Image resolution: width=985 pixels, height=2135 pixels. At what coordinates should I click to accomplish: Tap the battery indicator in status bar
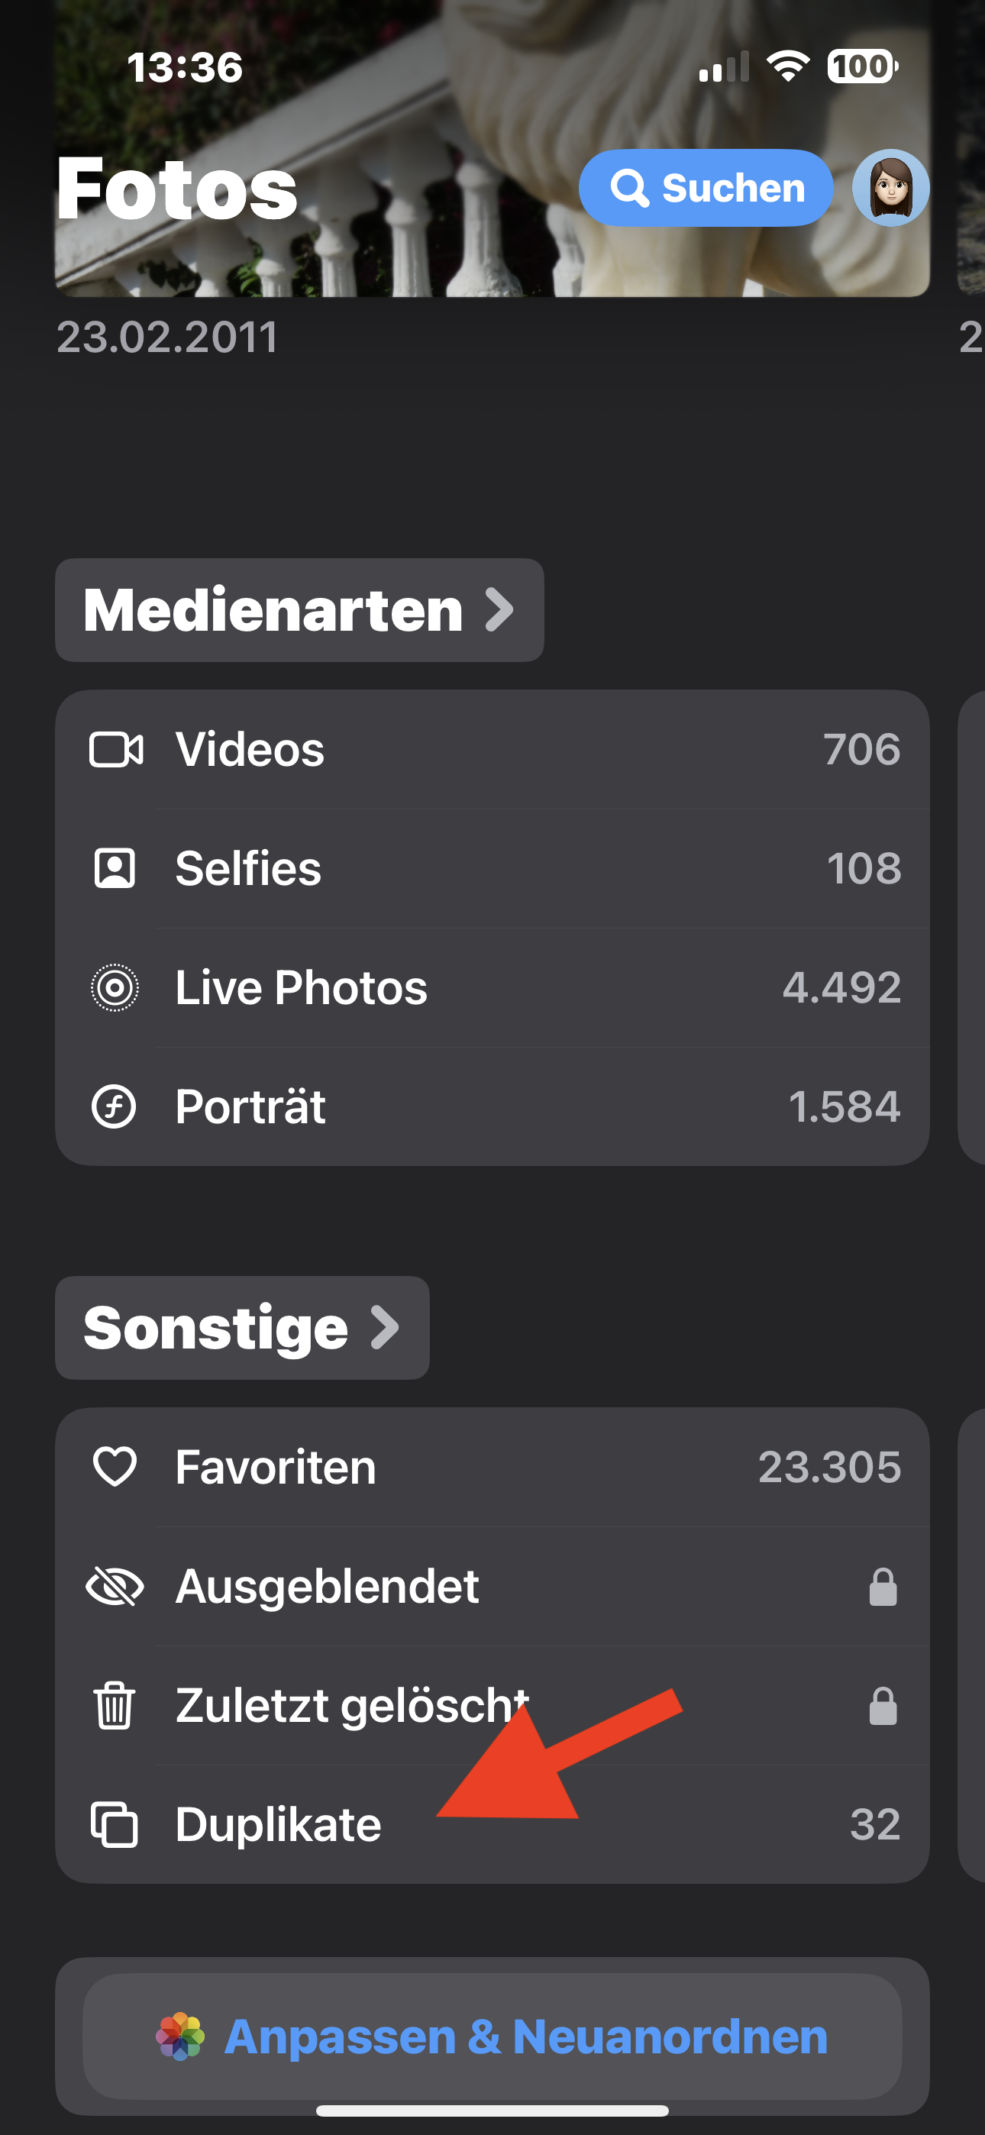point(862,66)
